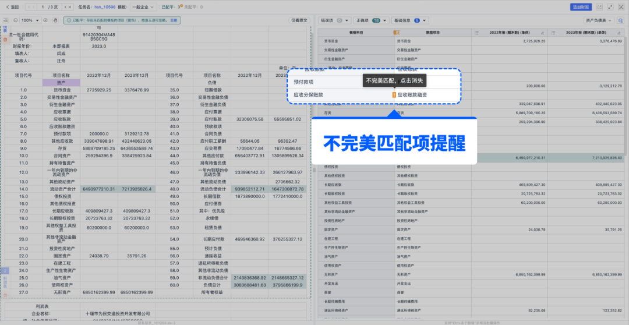The width and height of the screenshot is (629, 325).
Task: Expand the 错误项 filter dropdown
Action: [335, 20]
